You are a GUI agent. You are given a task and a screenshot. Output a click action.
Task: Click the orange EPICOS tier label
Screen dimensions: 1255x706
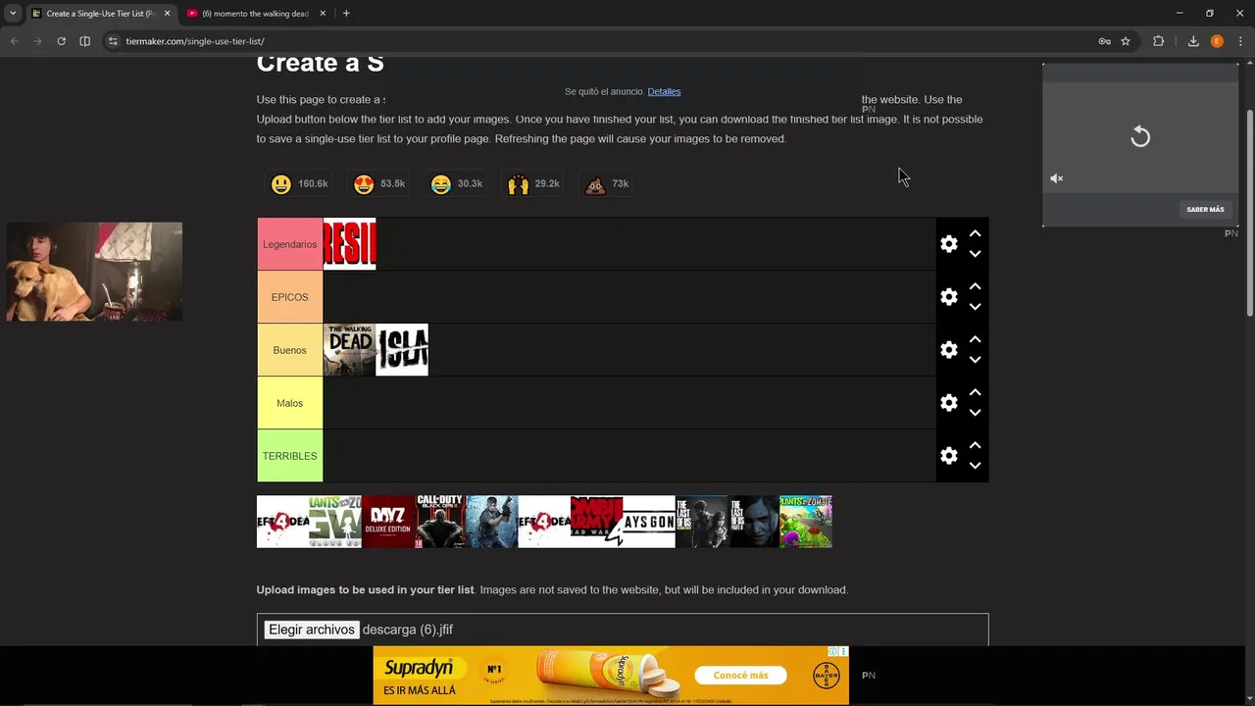289,297
